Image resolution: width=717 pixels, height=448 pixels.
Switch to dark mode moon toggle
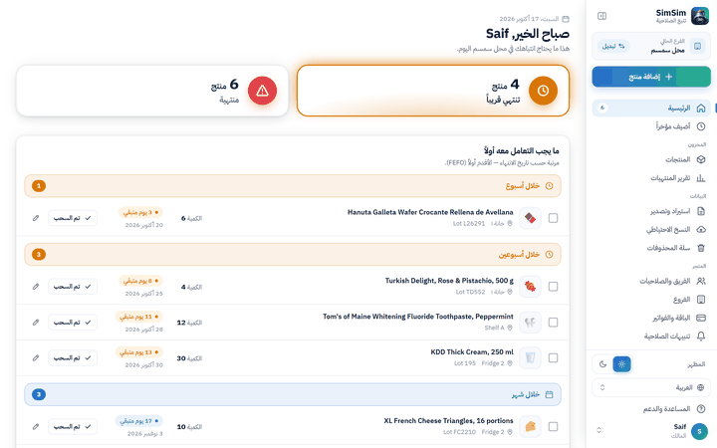pos(602,364)
